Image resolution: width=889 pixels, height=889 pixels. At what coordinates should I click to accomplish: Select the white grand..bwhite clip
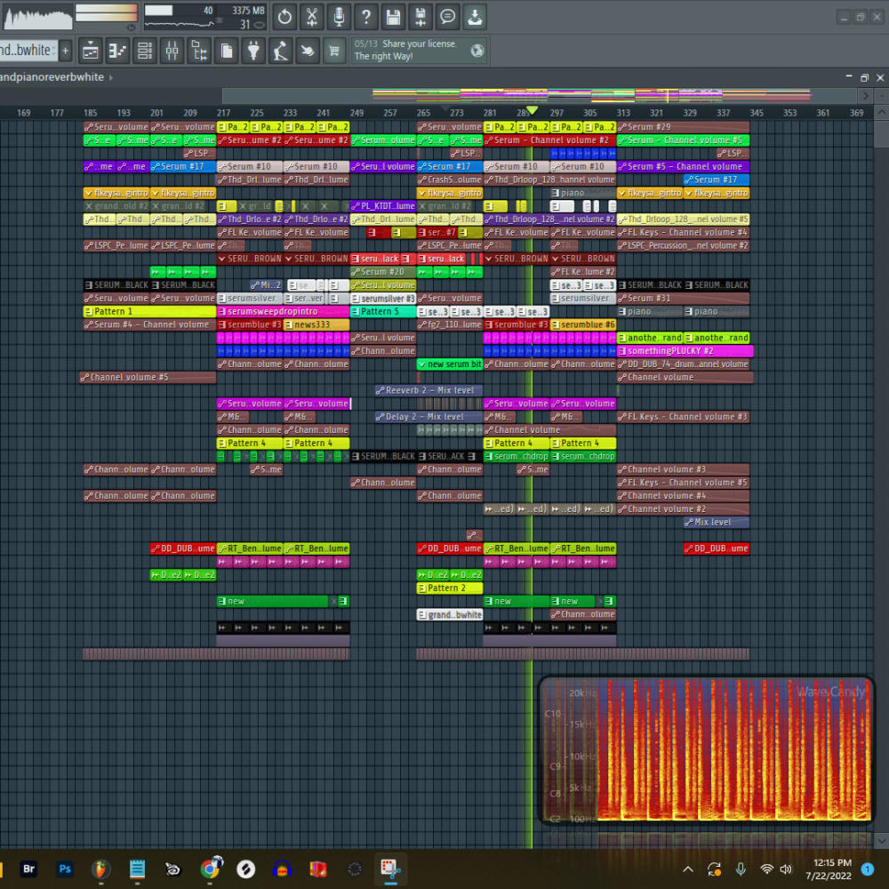(x=450, y=614)
